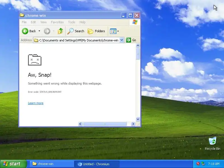The height and width of the screenshot is (168, 224).
Task: Click the horizontal scrollbar left arrow
Action: coord(80,124)
